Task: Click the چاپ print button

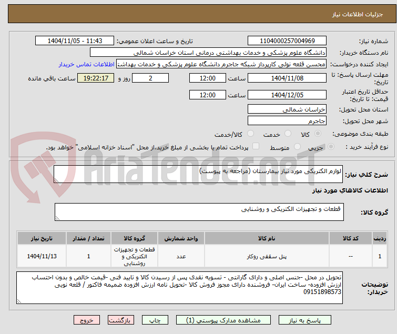Action: [x=155, y=320]
